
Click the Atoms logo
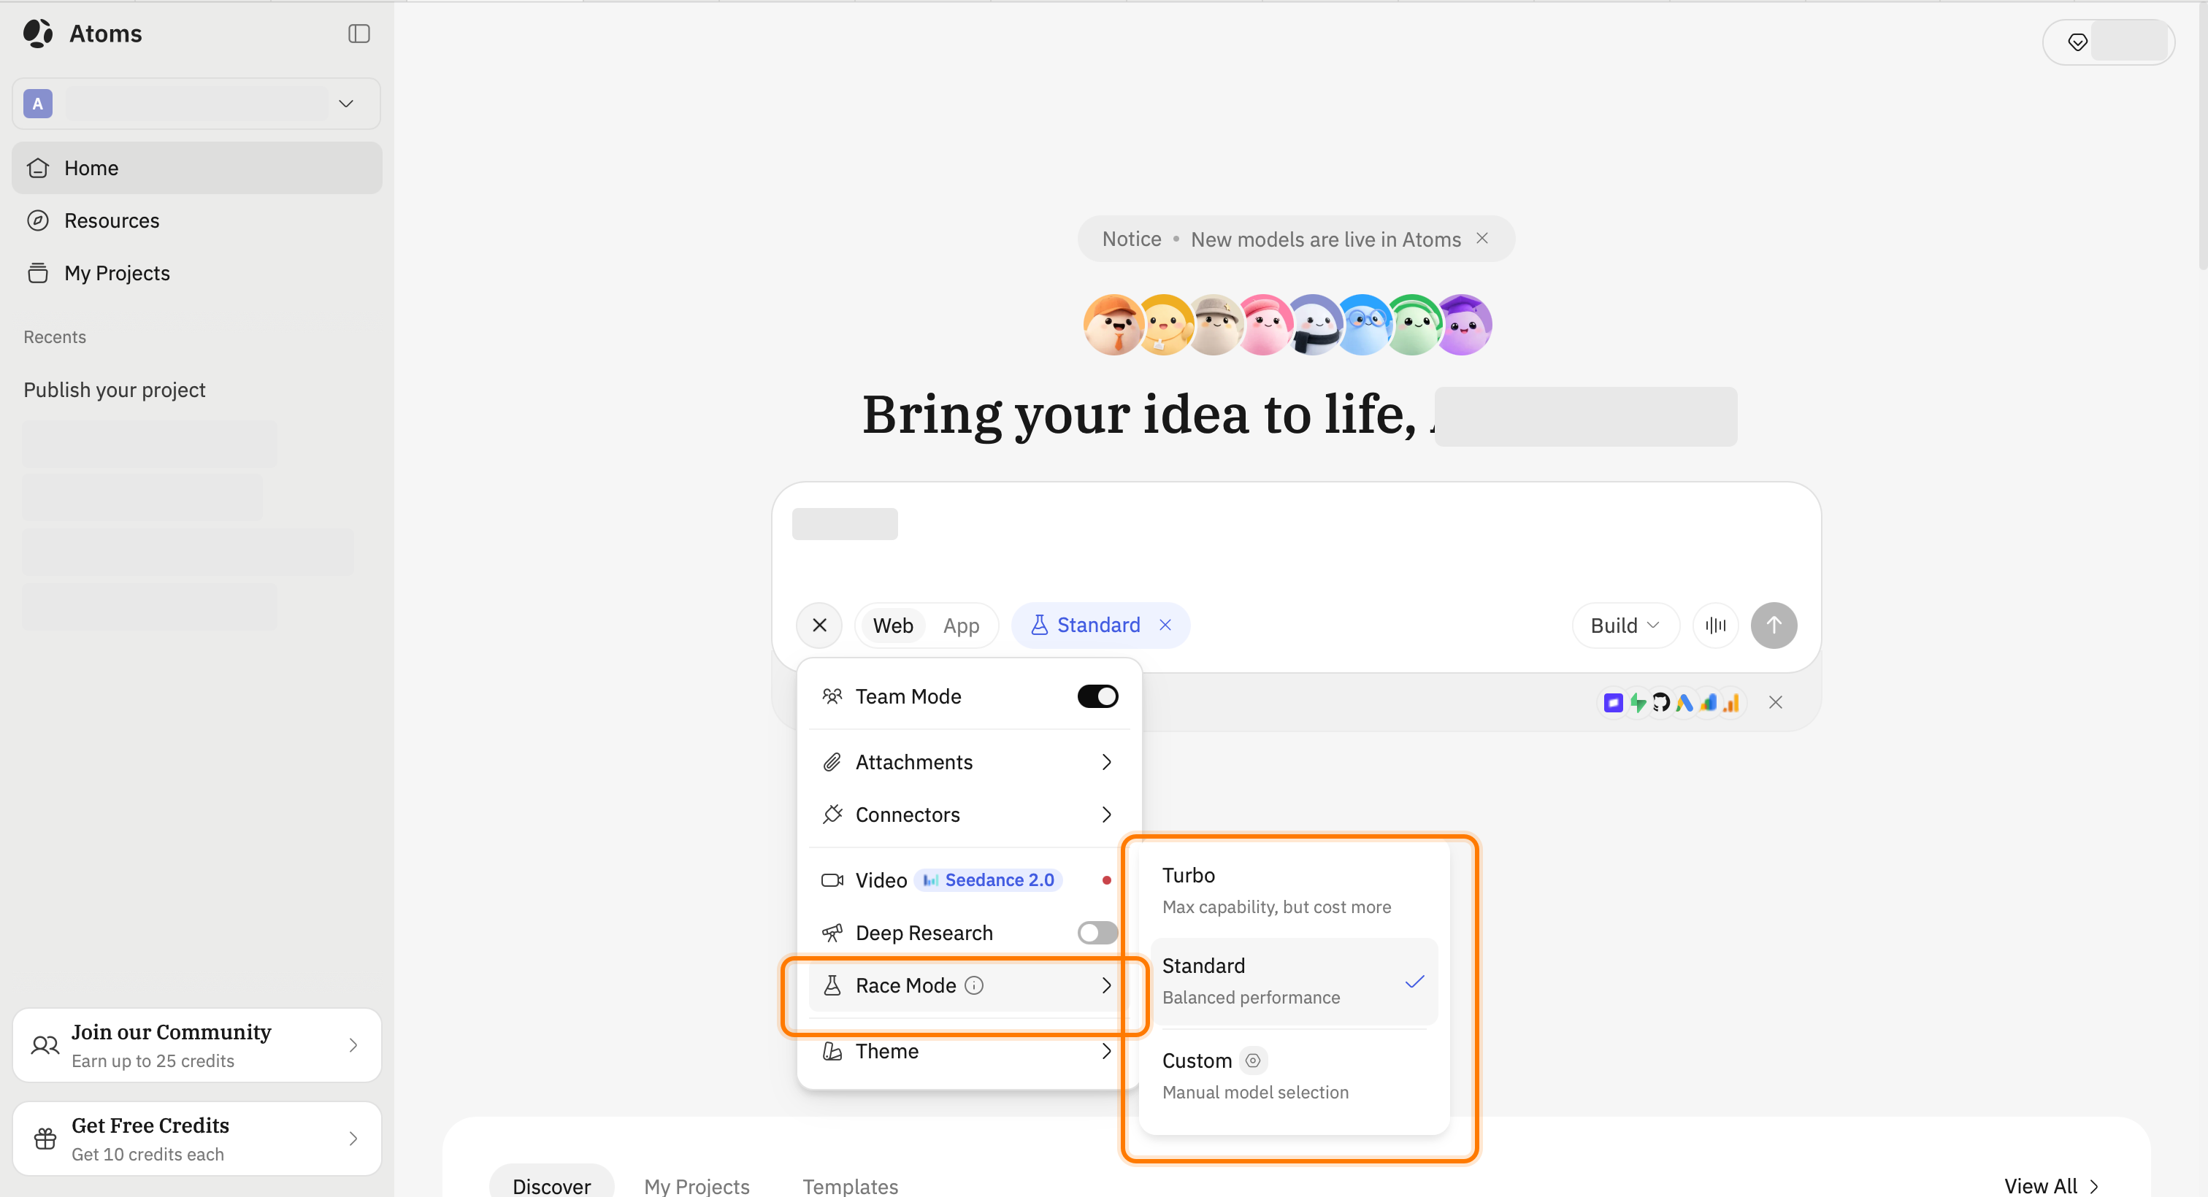point(83,34)
